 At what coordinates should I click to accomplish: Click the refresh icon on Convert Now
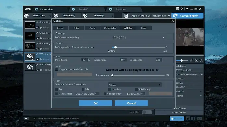[175, 16]
